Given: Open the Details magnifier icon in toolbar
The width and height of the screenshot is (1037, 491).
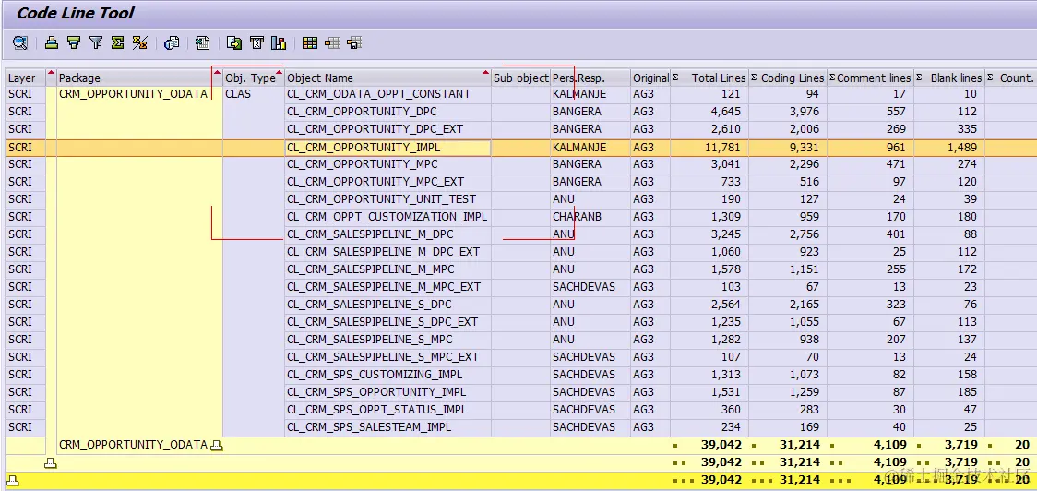Looking at the screenshot, I should (20, 43).
